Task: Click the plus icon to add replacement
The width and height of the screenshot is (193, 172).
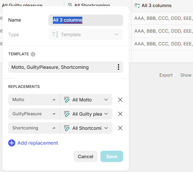Action: (x=12, y=143)
